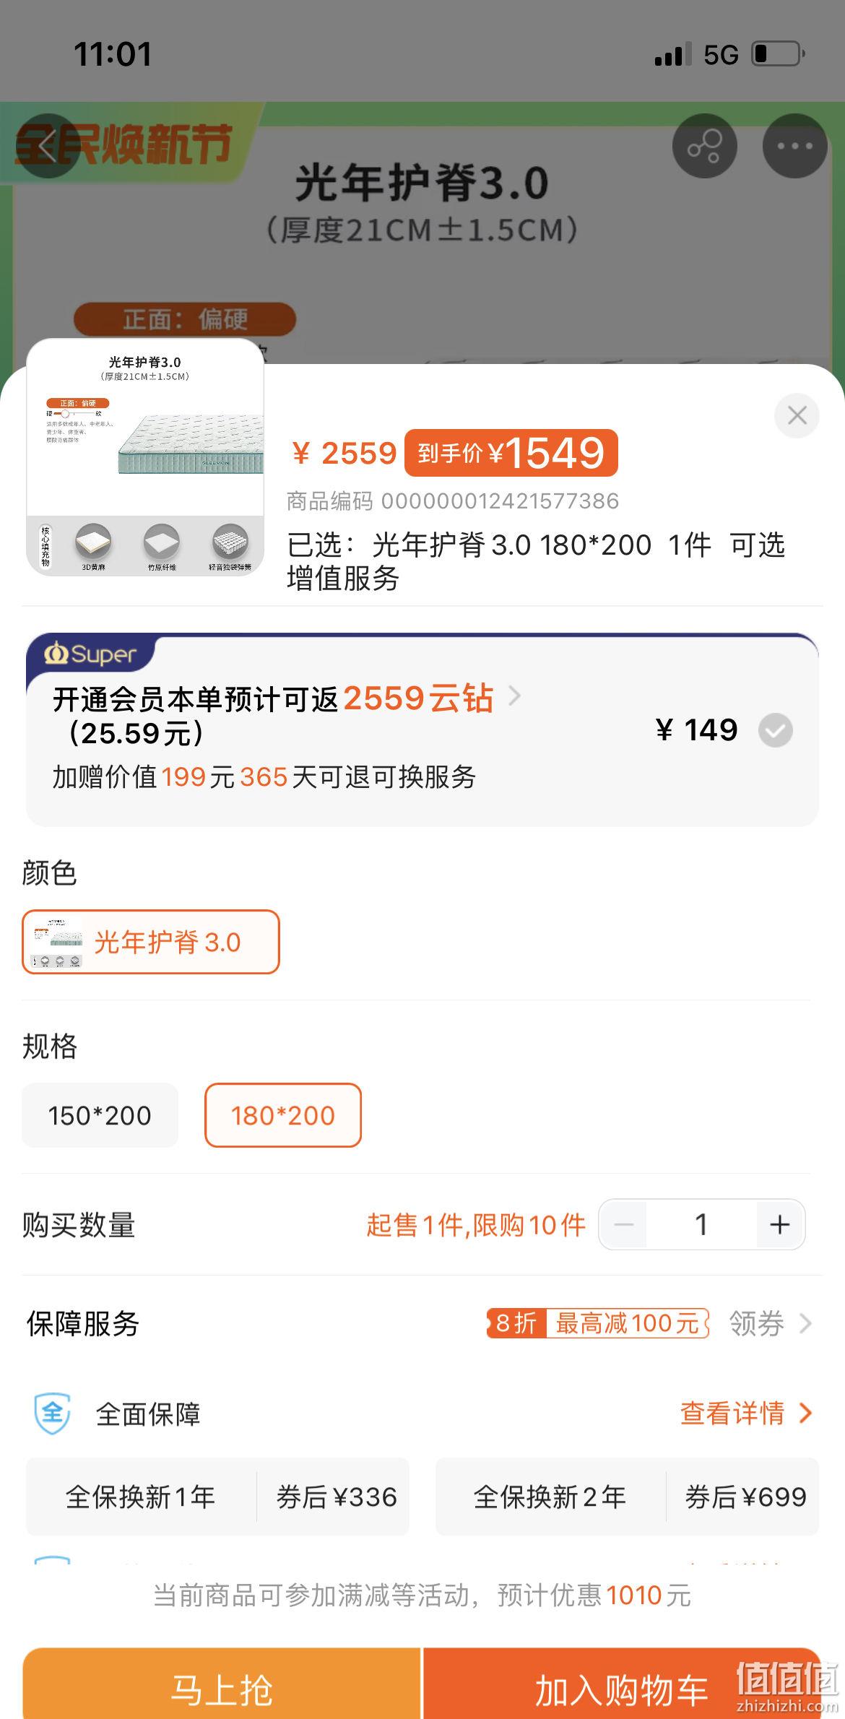Tap the 全面保障 shield icon

click(x=53, y=1413)
